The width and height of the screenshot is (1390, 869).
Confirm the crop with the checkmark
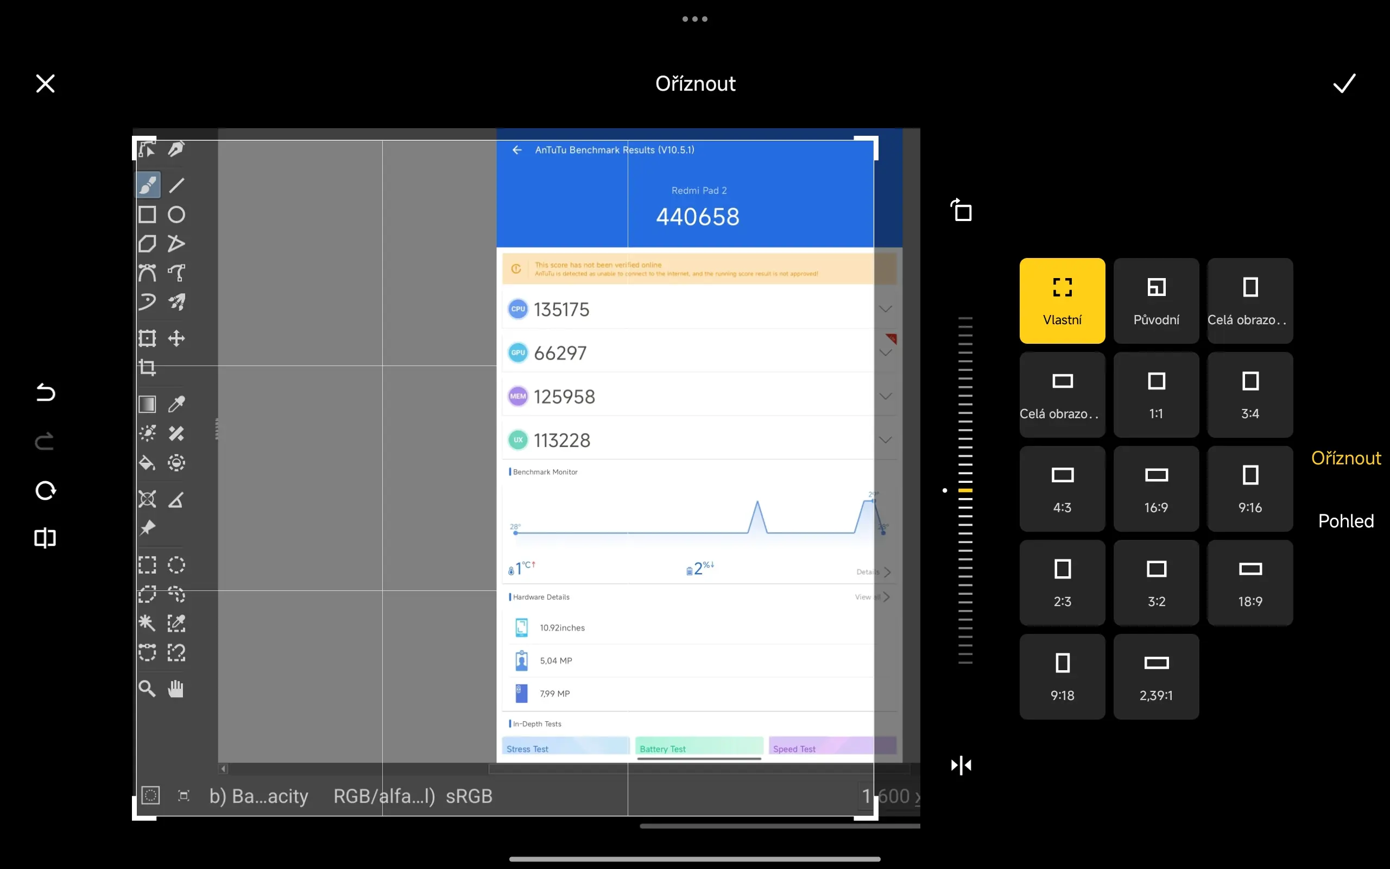(1344, 83)
